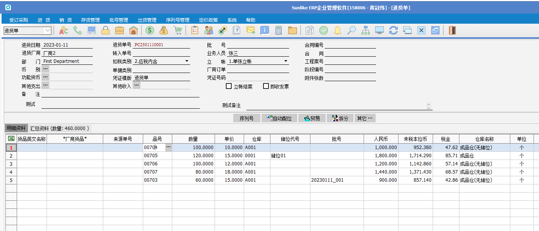The width and height of the screenshot is (539, 231).
Task: Click the clipboard checklist toolbar icon
Action: pos(195,30)
